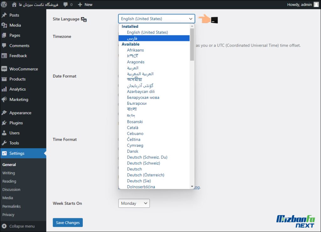
Task: Click the admin user avatar
Action: [x=316, y=5]
